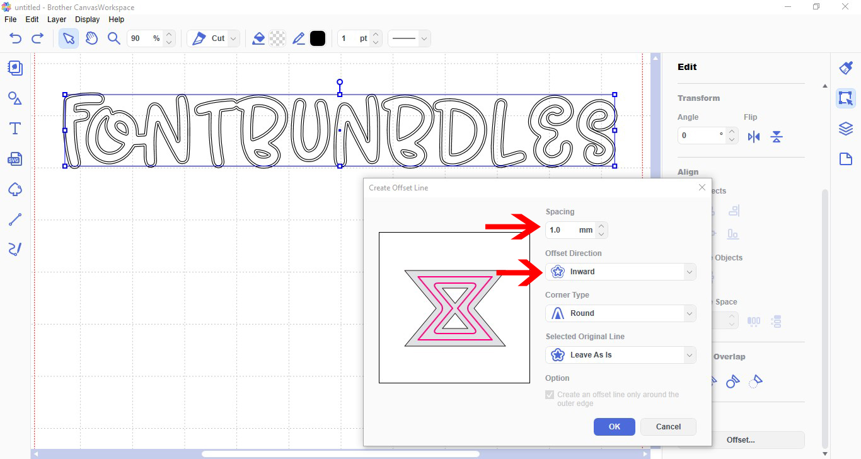Choose the freehand curve tool
This screenshot has height=459, width=861.
pos(15,249)
